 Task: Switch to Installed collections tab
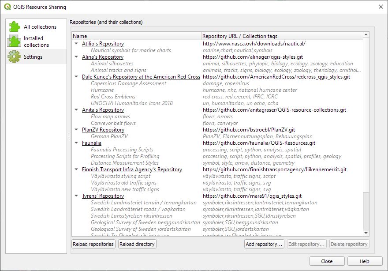[x=36, y=41]
